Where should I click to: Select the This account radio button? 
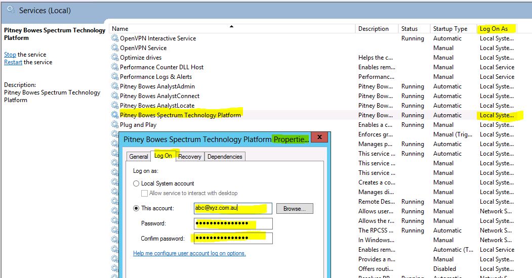[x=136, y=208]
